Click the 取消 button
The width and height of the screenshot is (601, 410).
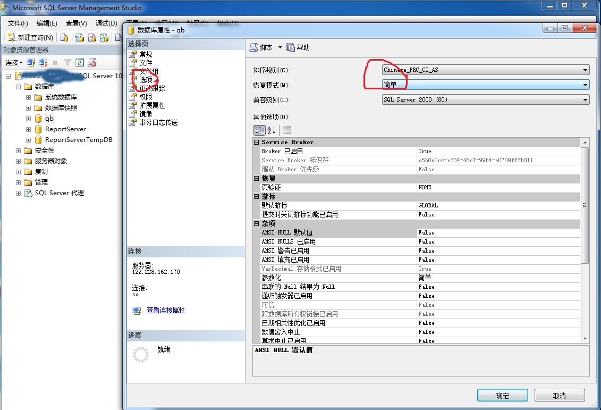(x=559, y=396)
